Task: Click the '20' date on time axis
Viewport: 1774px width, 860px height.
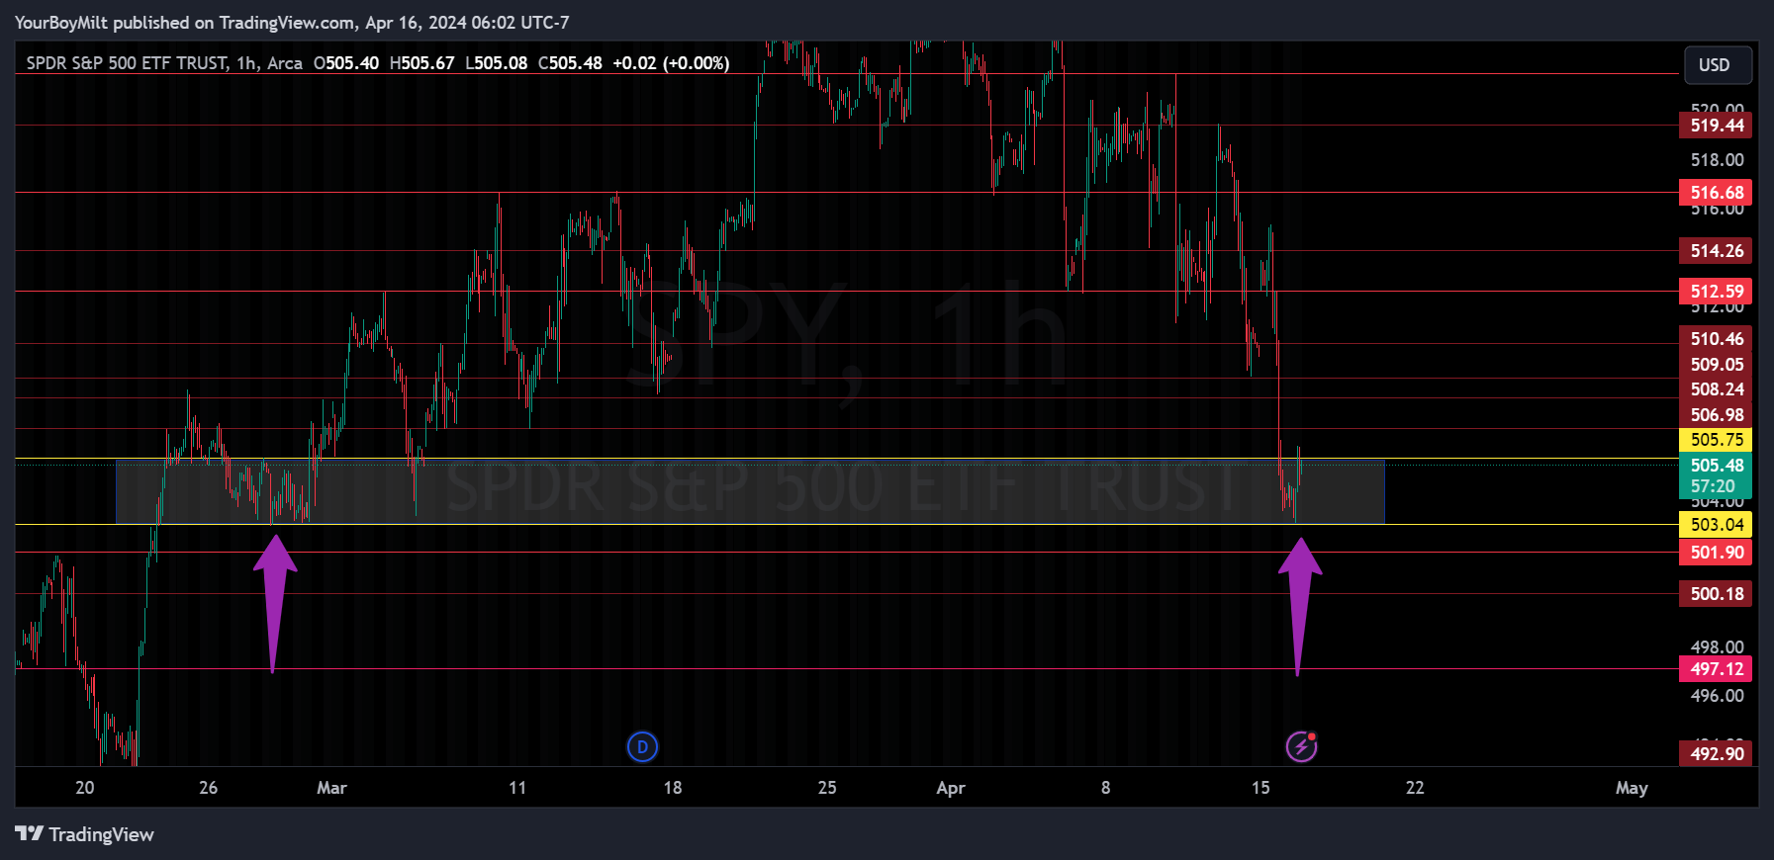Action: [85, 788]
